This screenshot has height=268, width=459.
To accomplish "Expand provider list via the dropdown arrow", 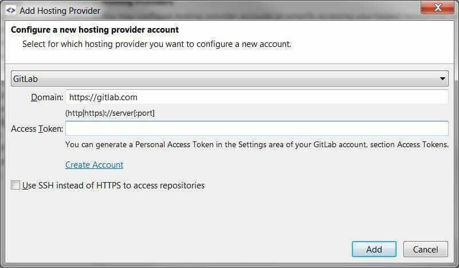I will click(442, 78).
